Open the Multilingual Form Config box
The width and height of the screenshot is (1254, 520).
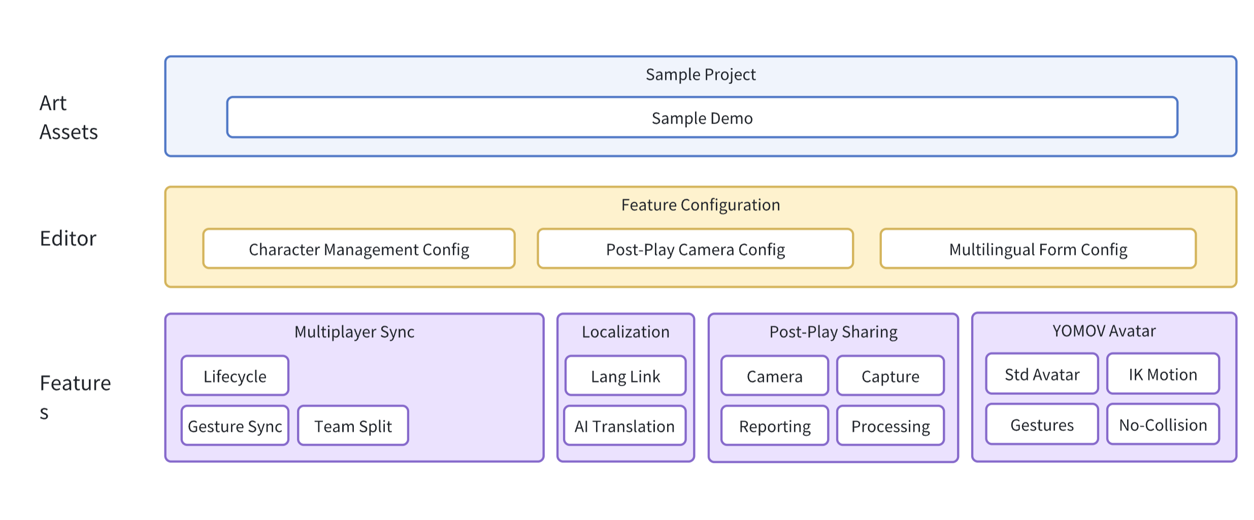1038,248
